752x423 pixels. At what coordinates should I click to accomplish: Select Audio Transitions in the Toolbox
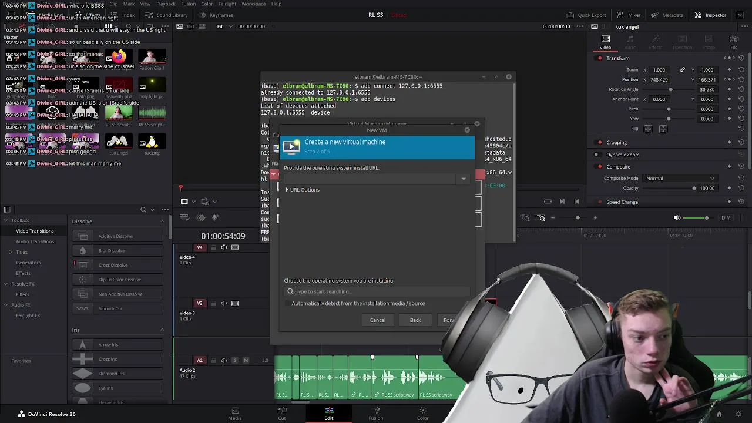click(35, 241)
